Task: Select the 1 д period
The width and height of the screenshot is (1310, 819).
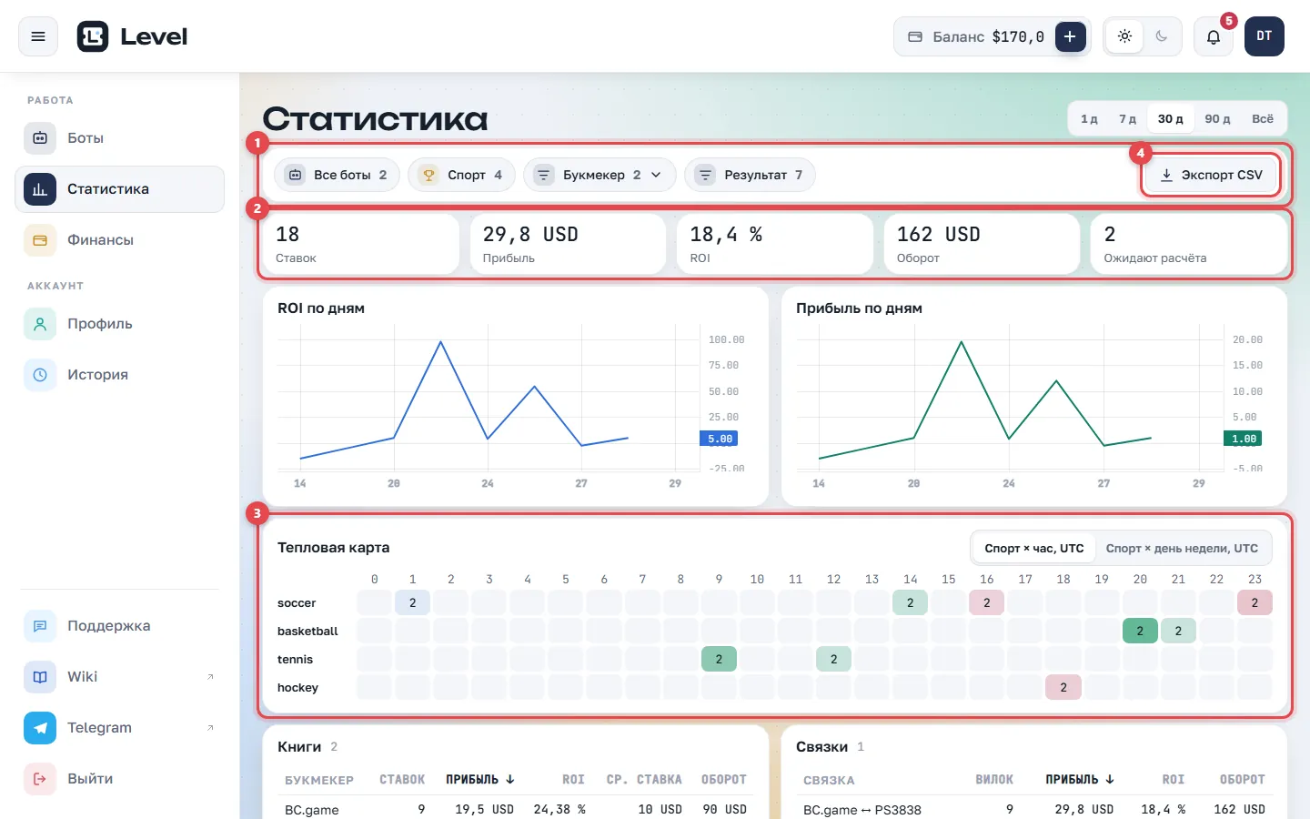Action: pos(1089,119)
